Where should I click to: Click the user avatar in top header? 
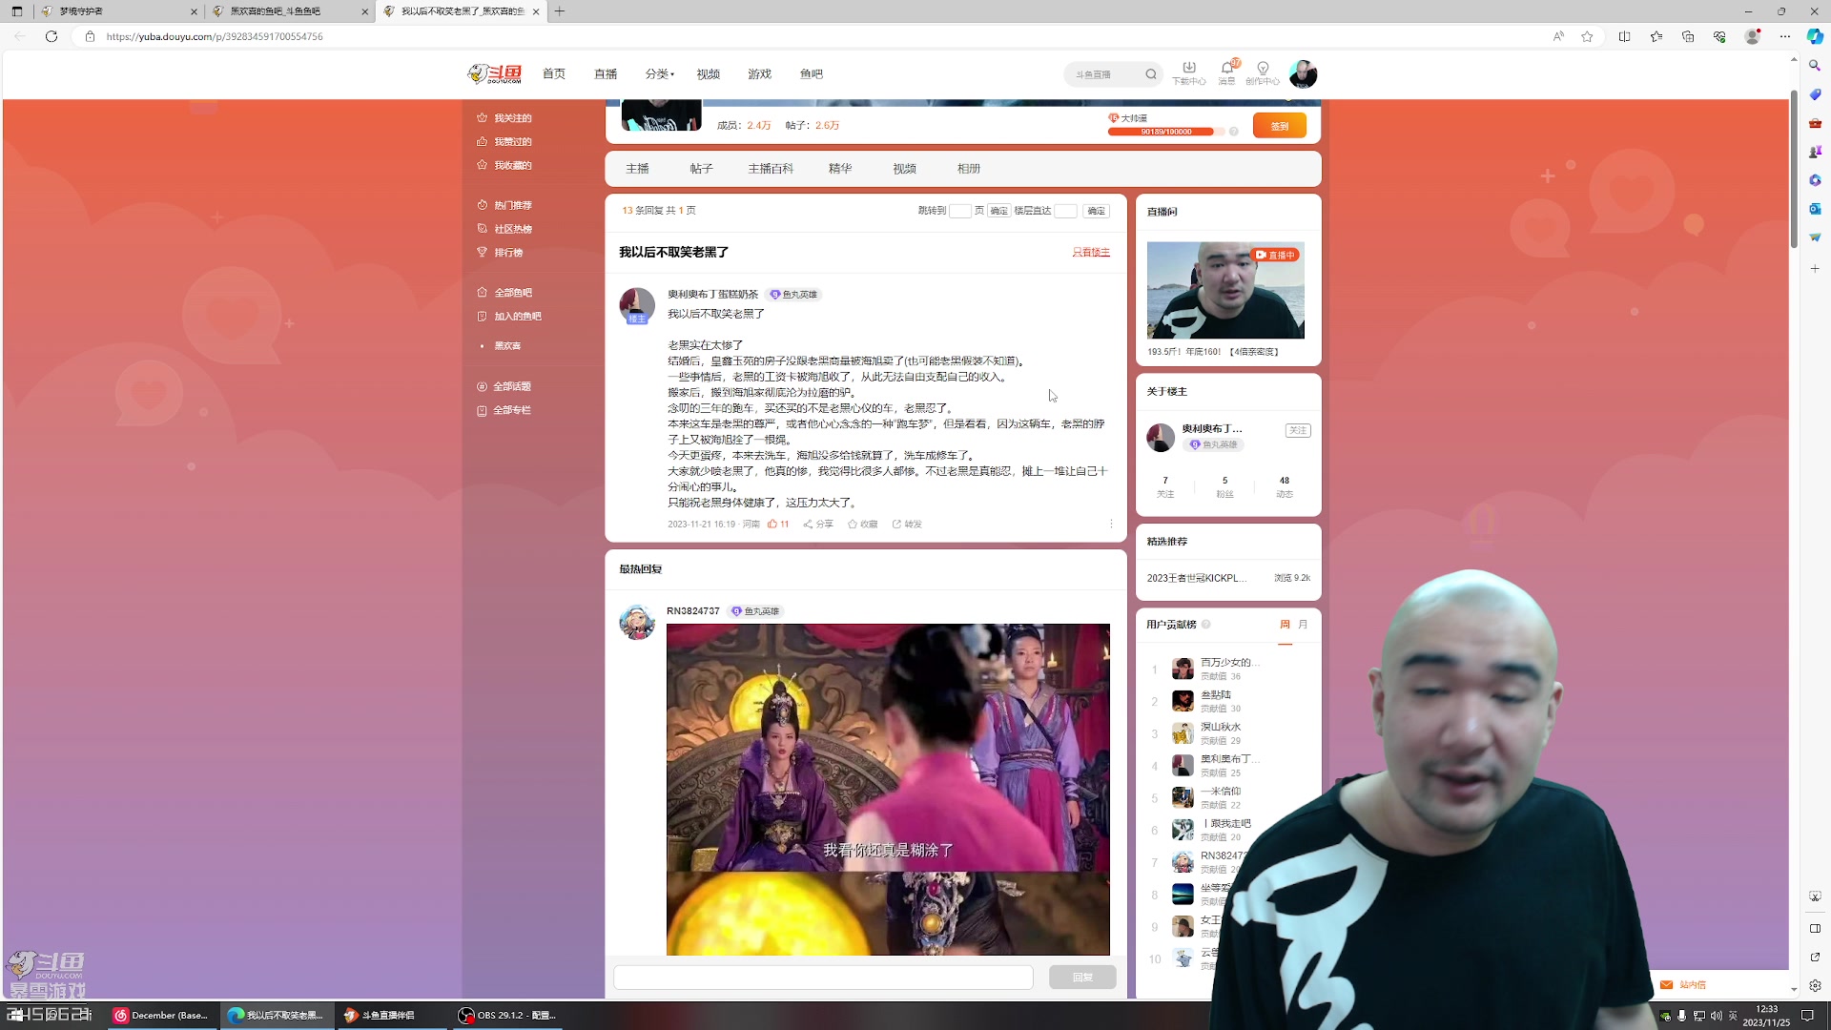[1303, 73]
